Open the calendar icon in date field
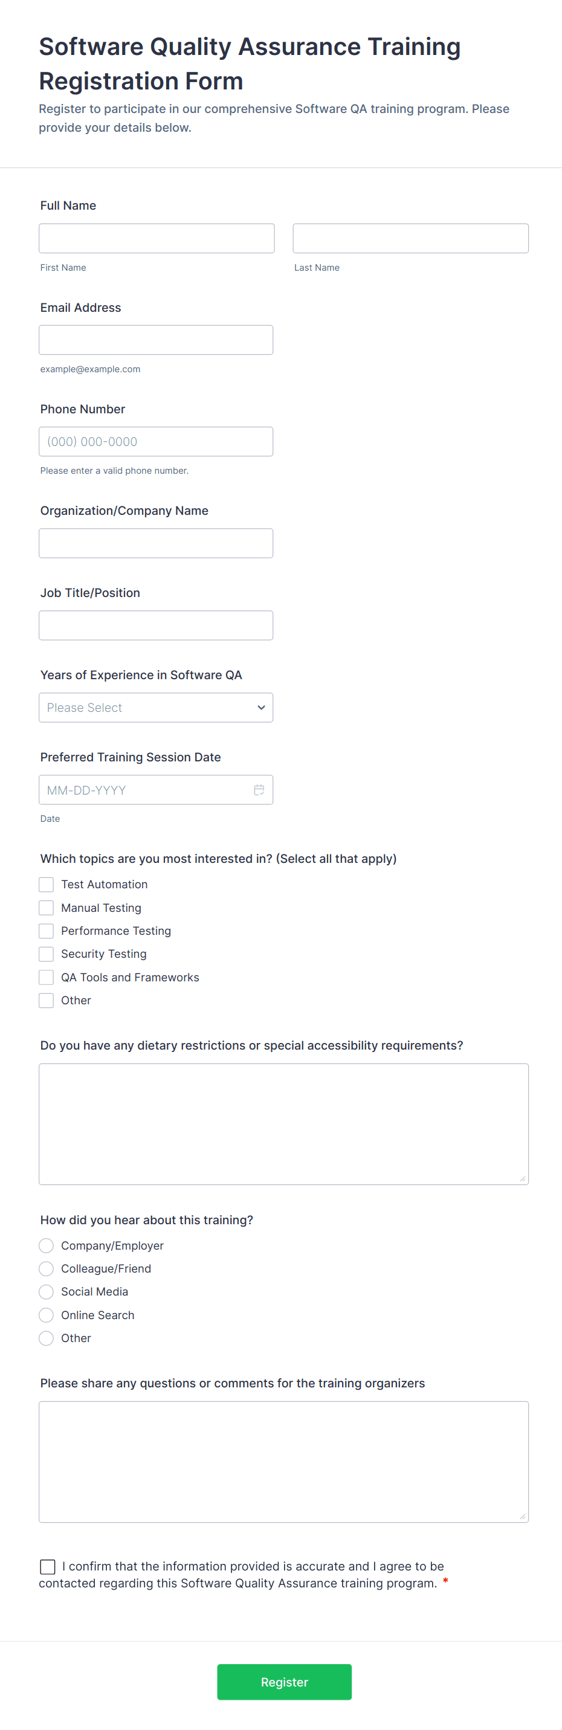Screen dimensions: 562x1730 click(x=259, y=790)
